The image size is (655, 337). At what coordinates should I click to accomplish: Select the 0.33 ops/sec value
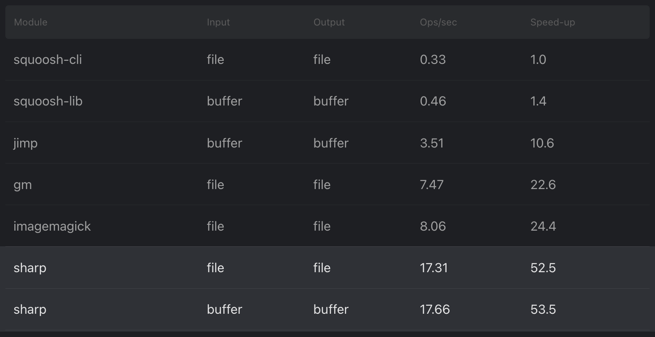point(433,60)
